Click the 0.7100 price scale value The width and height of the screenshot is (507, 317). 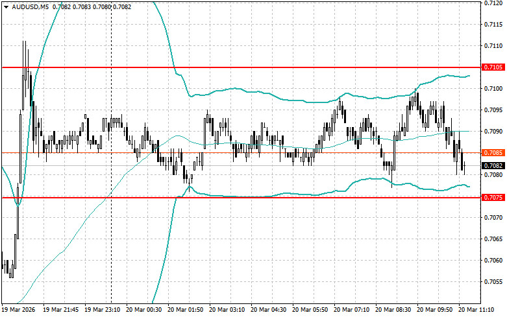(493, 88)
